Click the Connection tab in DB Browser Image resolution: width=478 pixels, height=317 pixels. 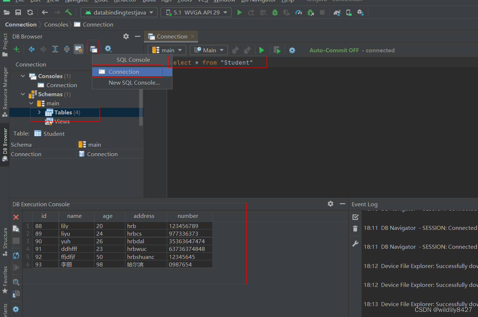pos(31,64)
